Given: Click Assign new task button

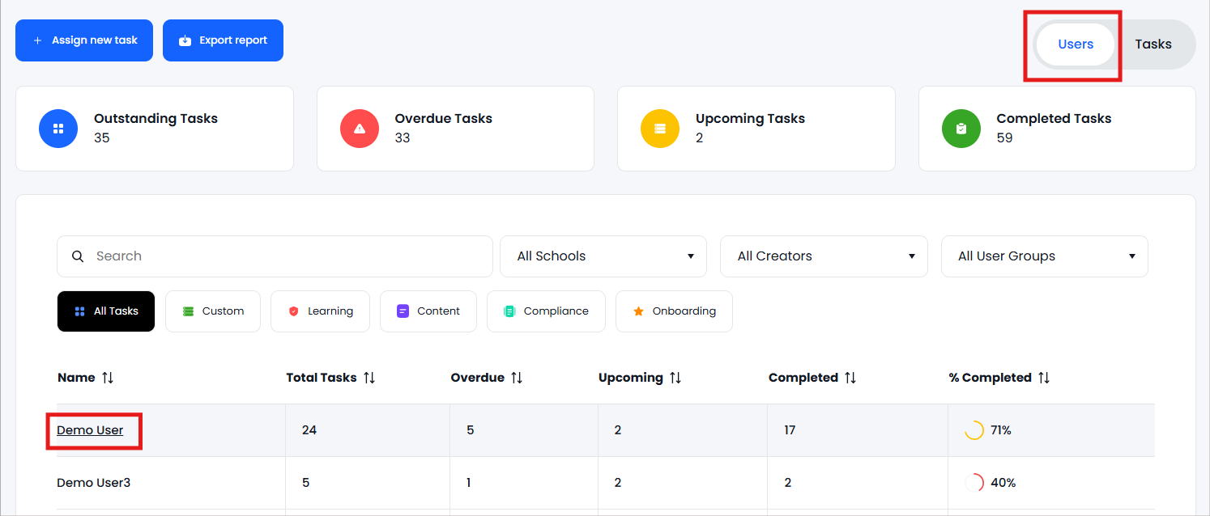Looking at the screenshot, I should pos(84,40).
